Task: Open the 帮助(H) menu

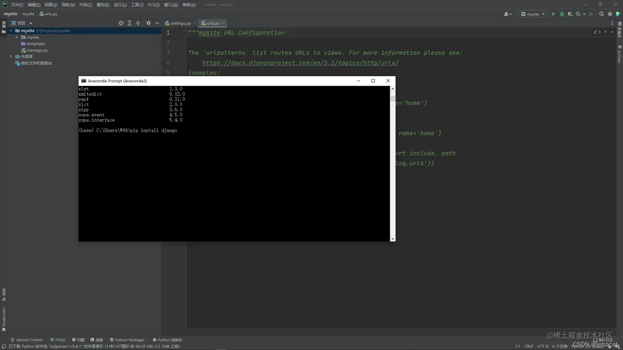Action: point(189,5)
